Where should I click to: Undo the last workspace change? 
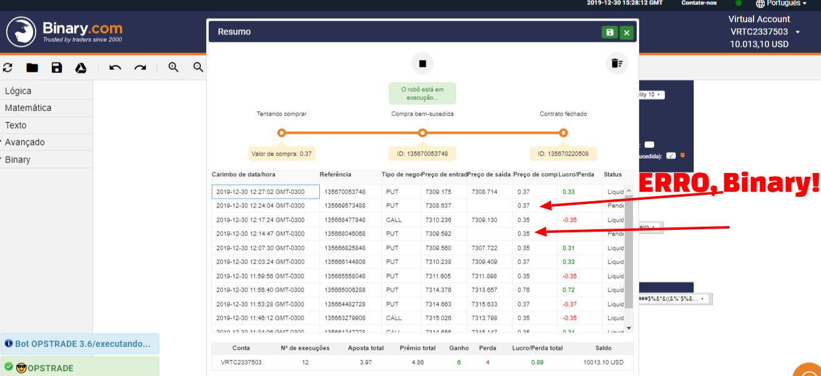pyautogui.click(x=115, y=67)
